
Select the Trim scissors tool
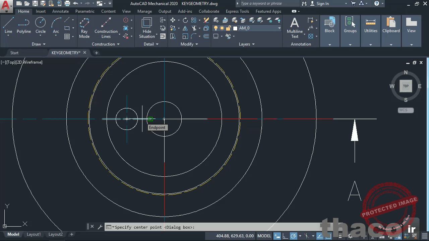(x=194, y=28)
